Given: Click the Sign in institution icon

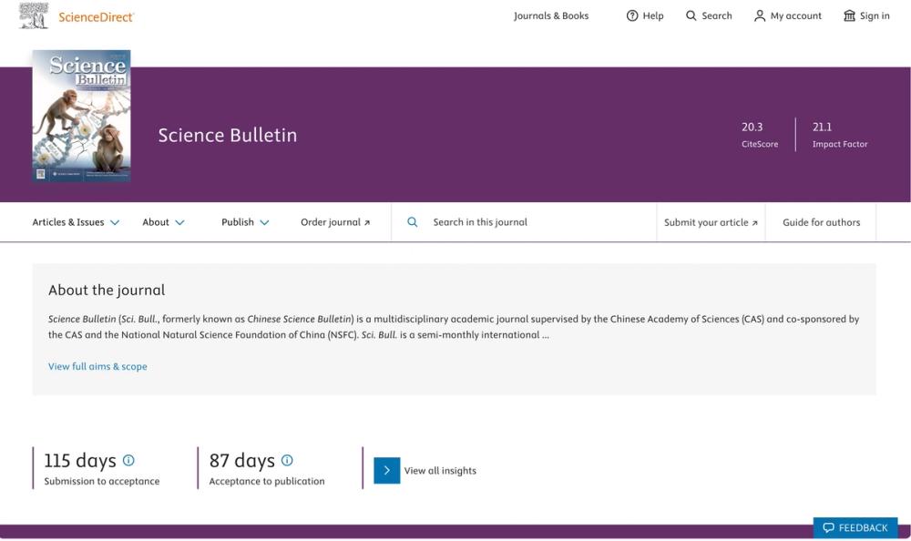Looking at the screenshot, I should (x=849, y=15).
